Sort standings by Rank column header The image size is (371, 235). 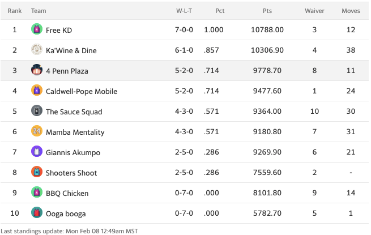coord(15,11)
